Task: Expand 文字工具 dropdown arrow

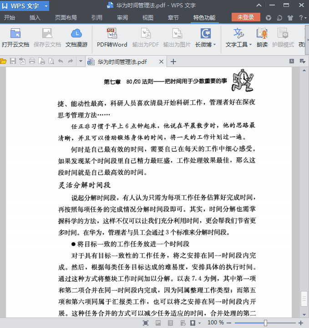Action: click(250, 45)
